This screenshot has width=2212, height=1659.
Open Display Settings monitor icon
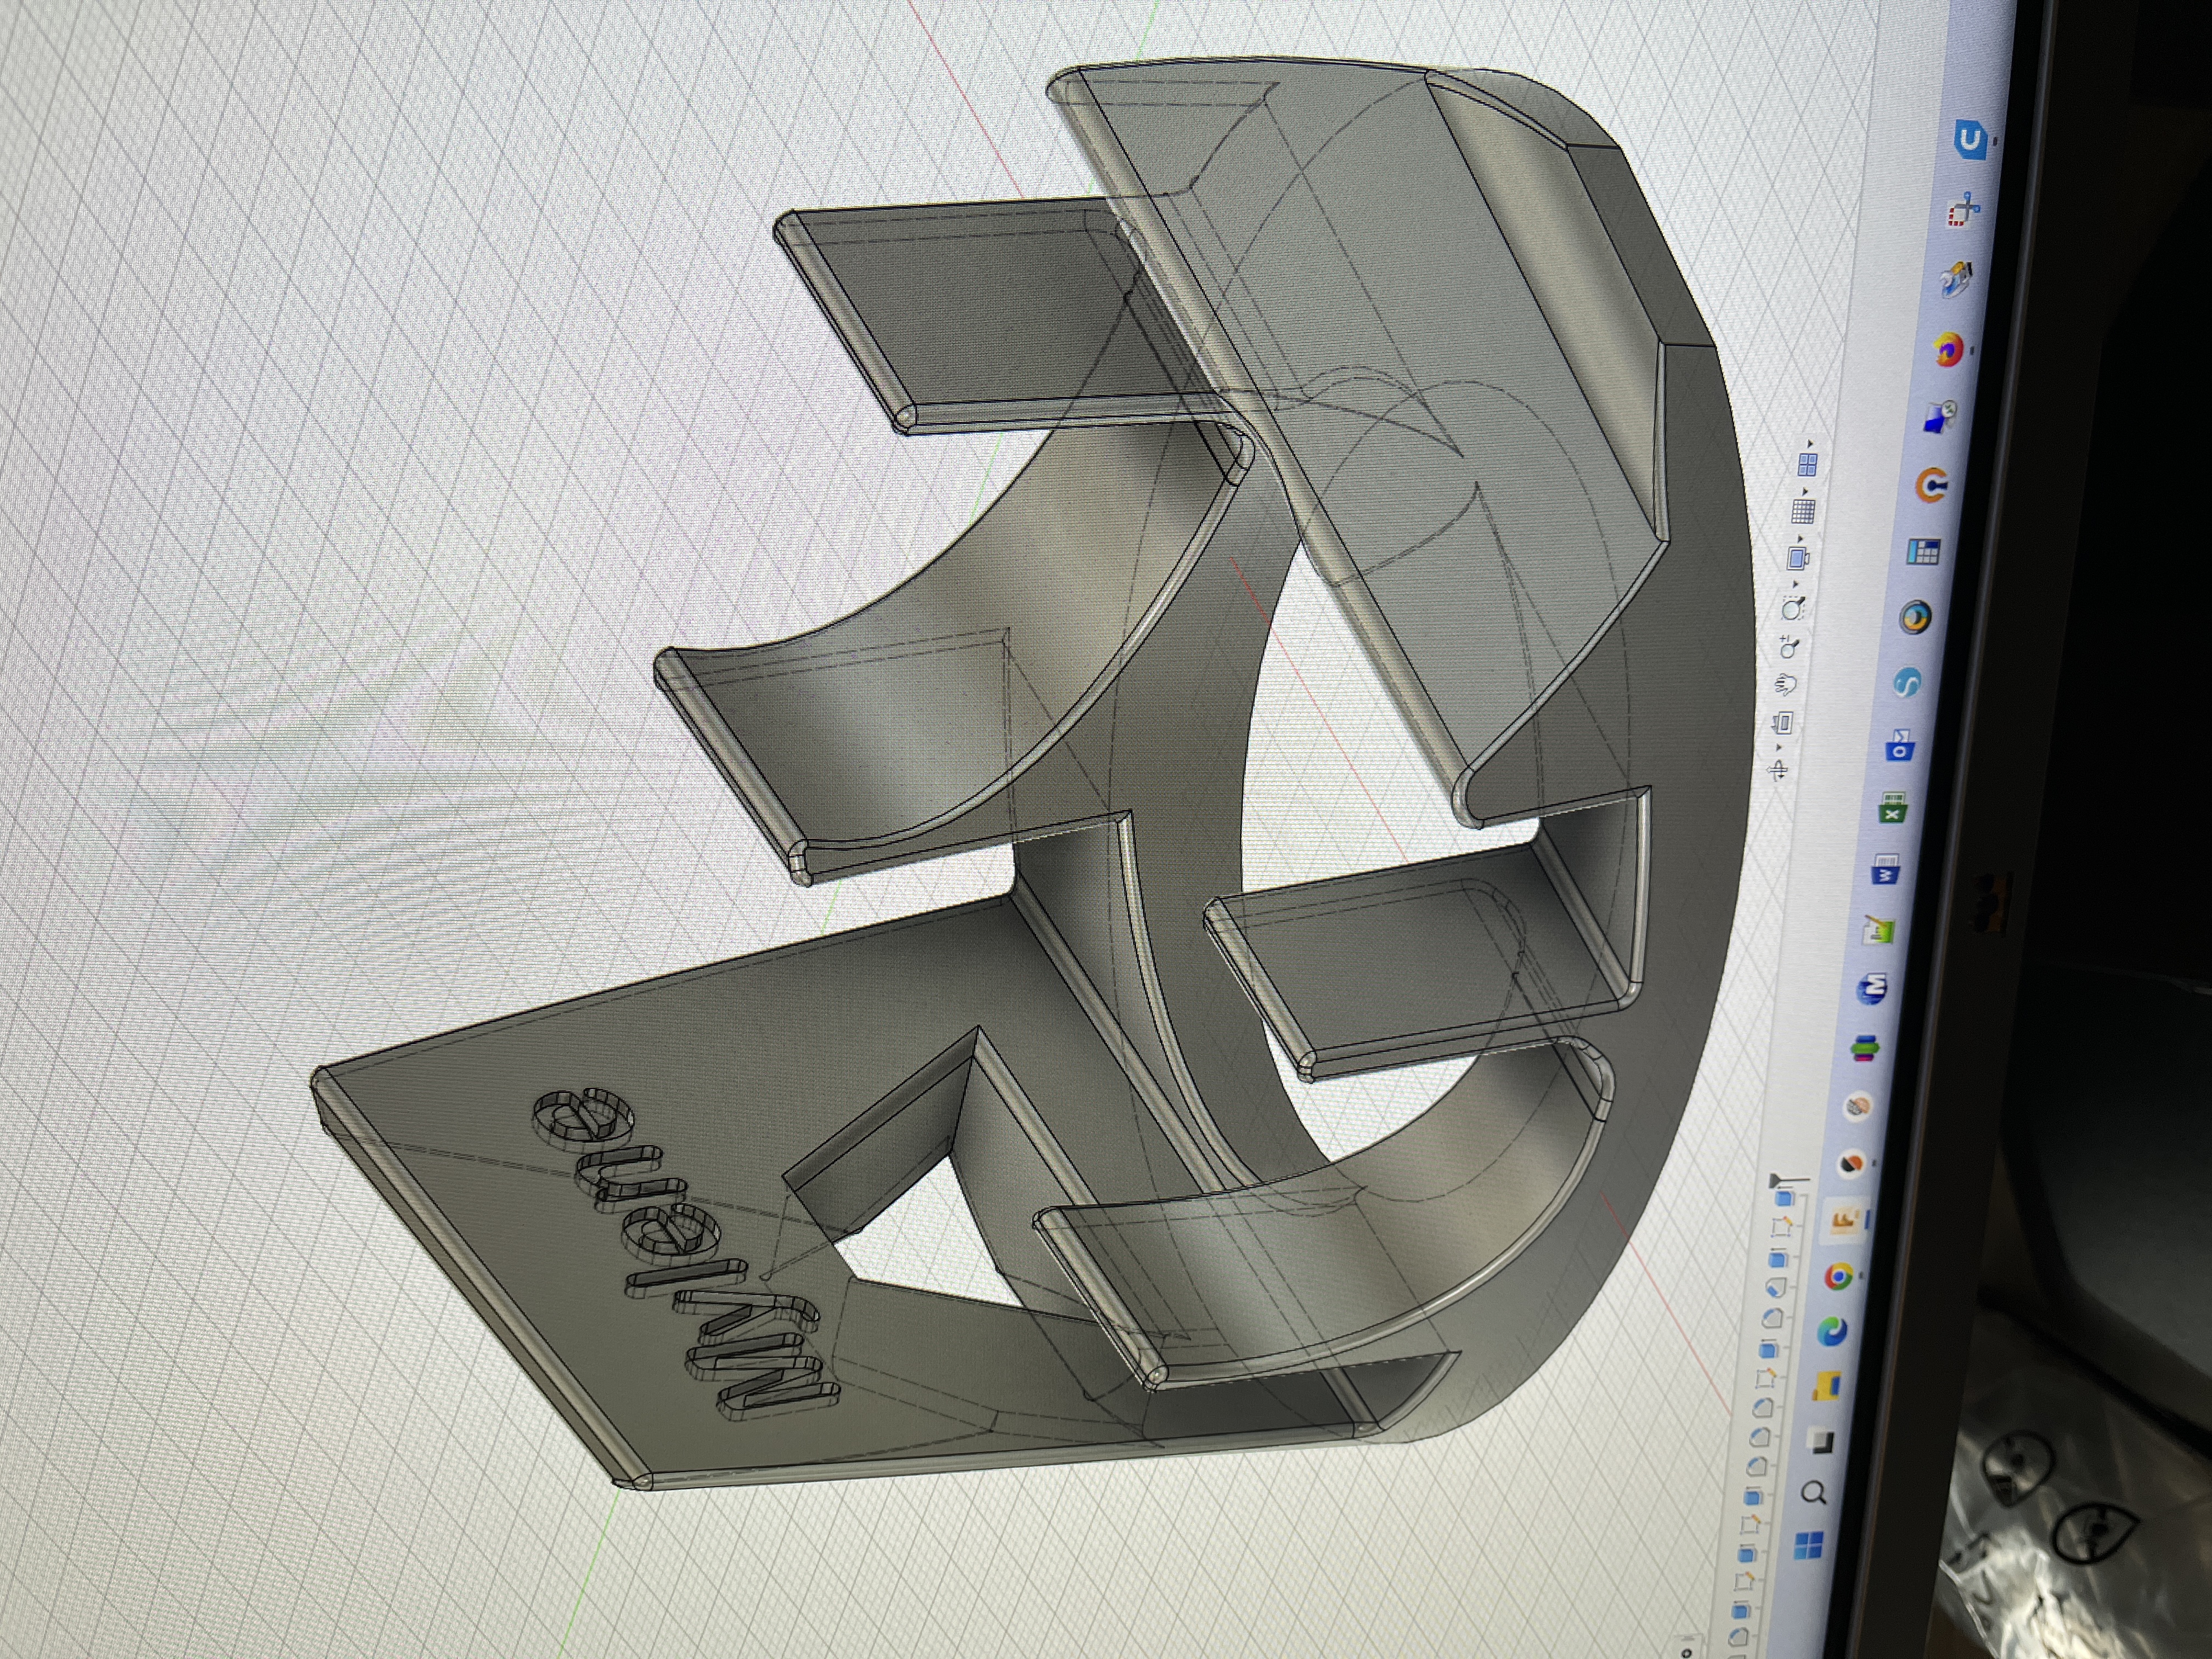click(x=1798, y=558)
